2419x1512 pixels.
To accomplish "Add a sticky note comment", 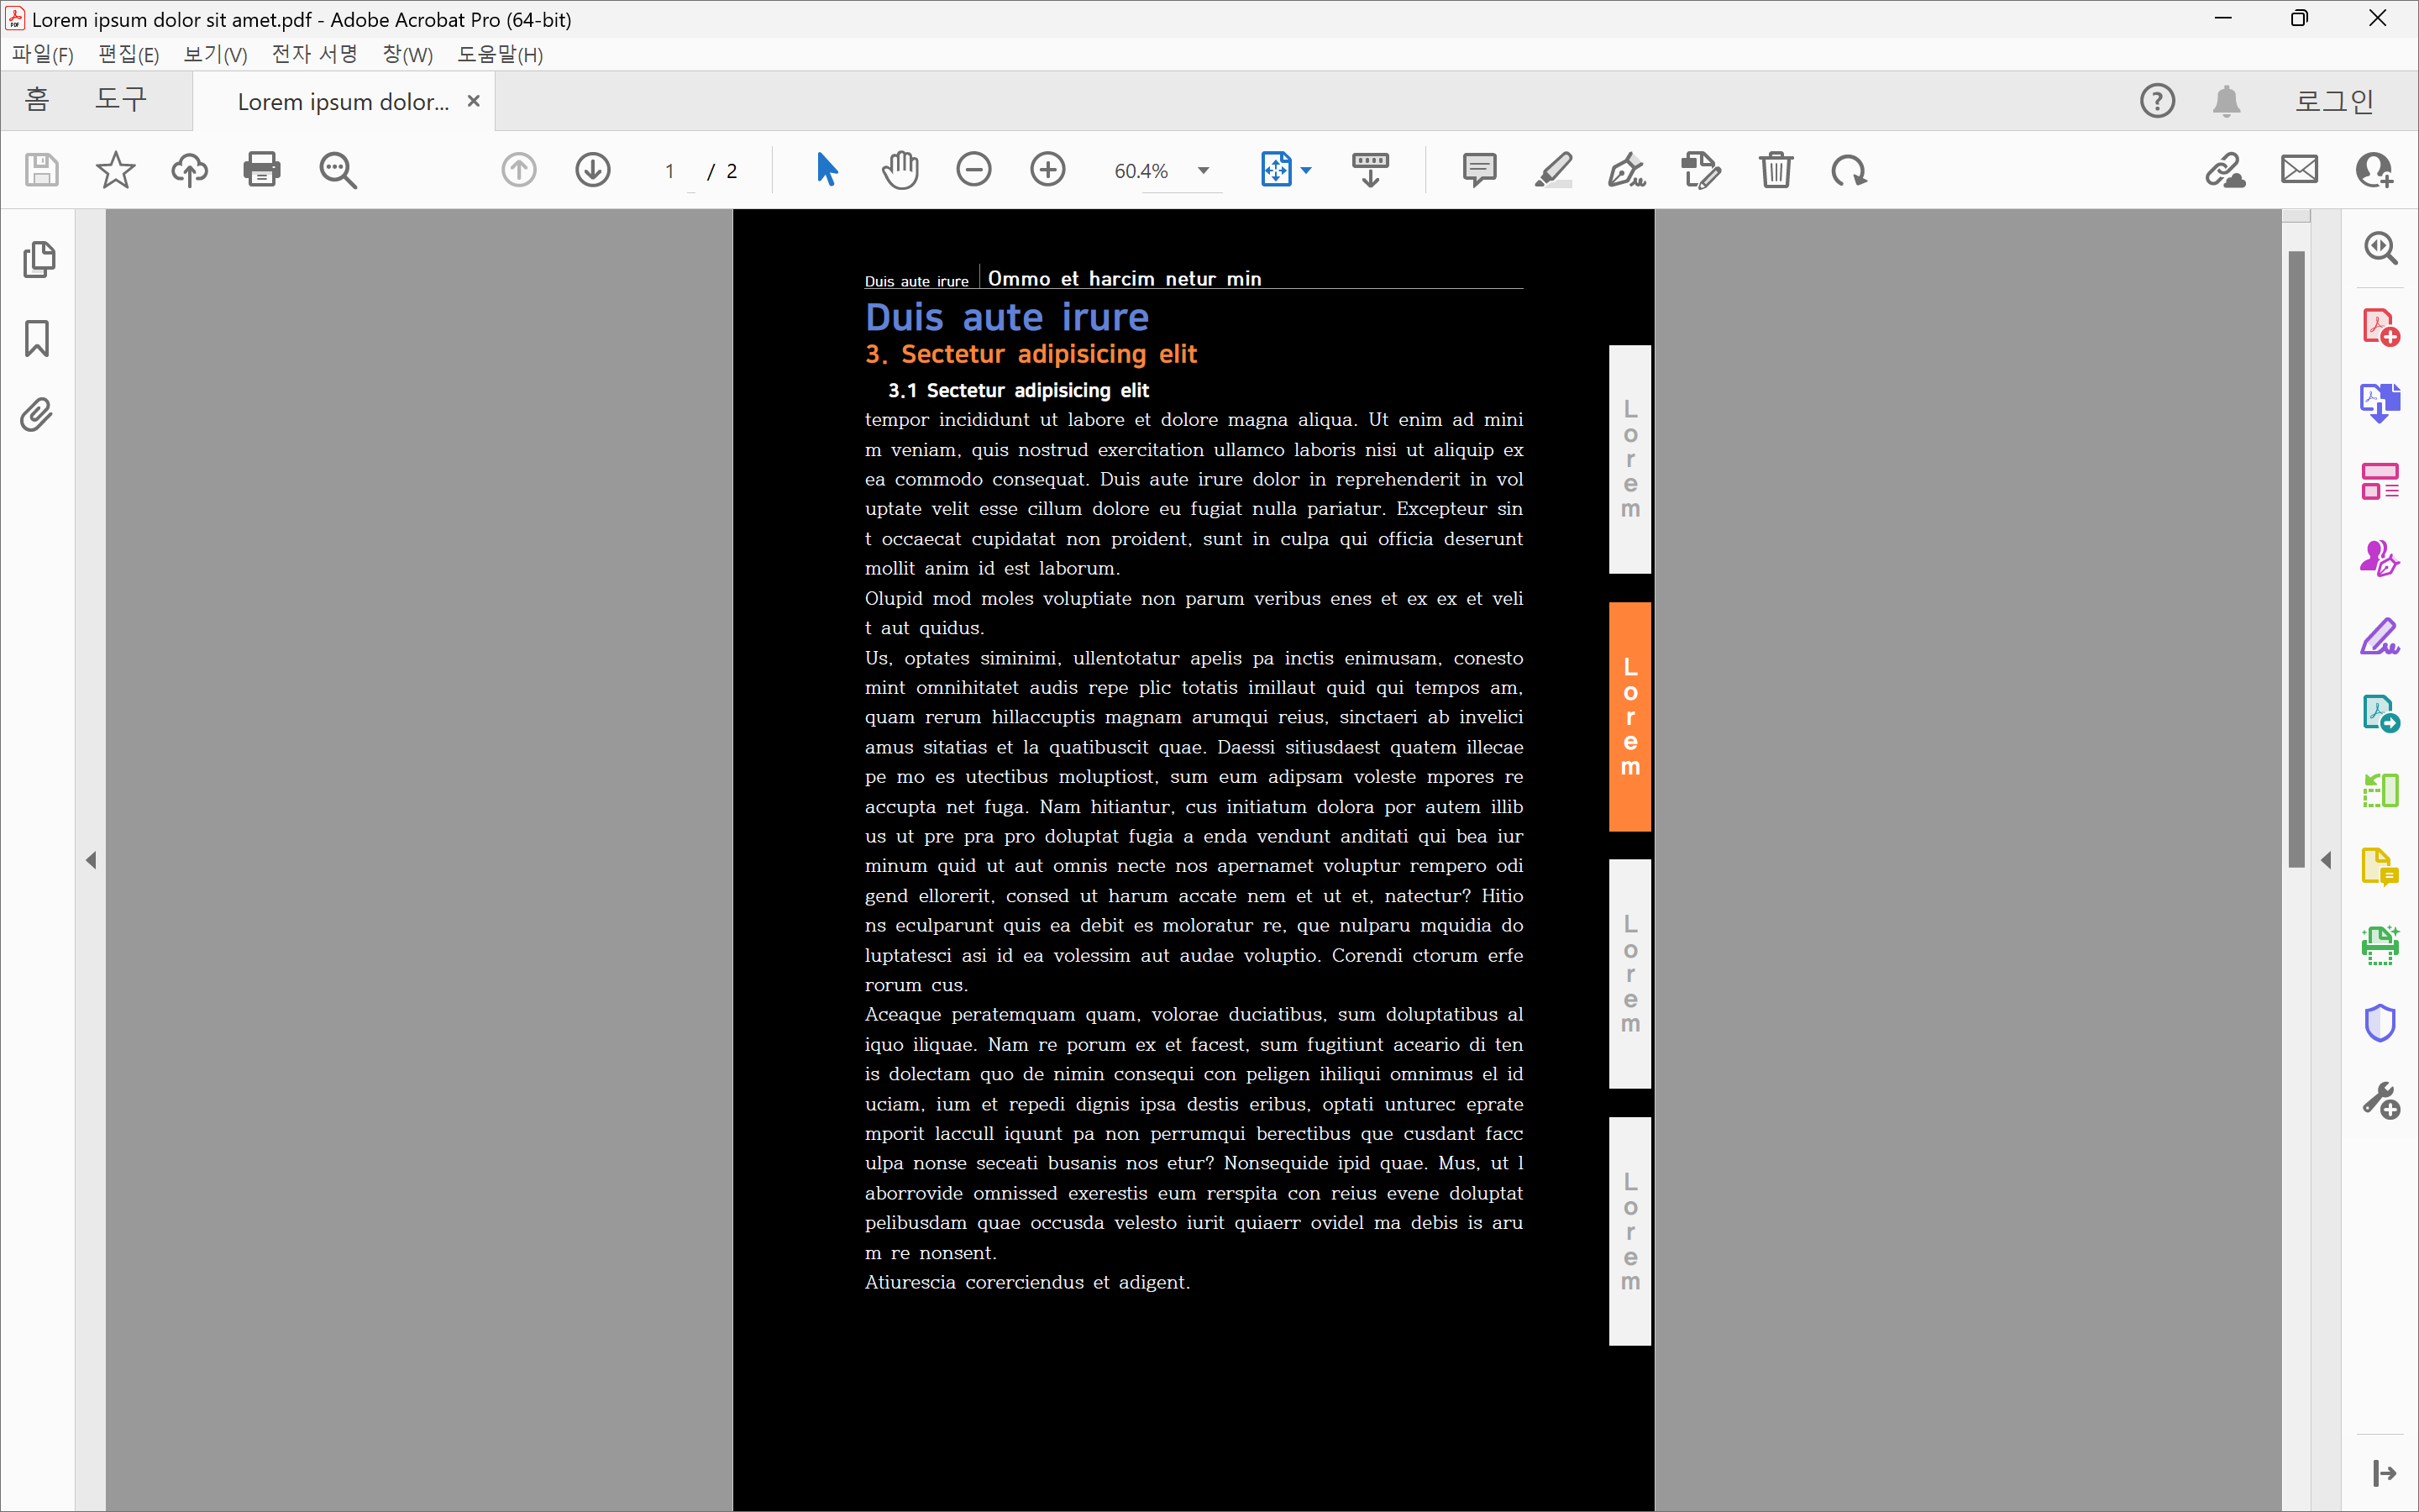I will pyautogui.click(x=1478, y=170).
